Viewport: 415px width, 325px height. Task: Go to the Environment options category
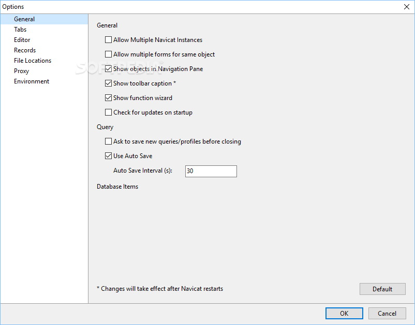(32, 81)
